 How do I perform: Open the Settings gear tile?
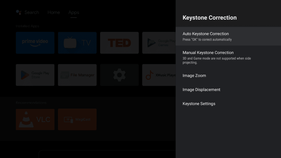tap(119, 75)
